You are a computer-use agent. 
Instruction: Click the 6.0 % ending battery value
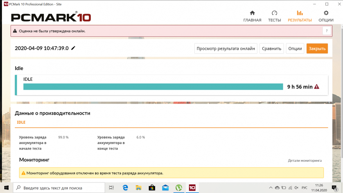141,137
